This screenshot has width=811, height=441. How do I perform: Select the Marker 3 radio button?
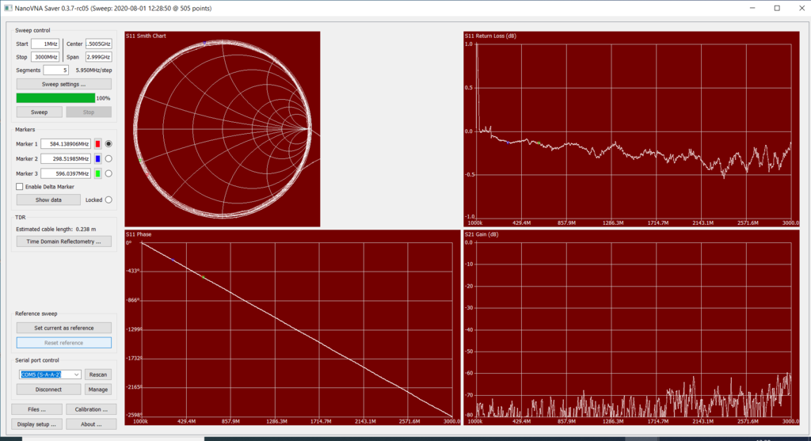(109, 173)
